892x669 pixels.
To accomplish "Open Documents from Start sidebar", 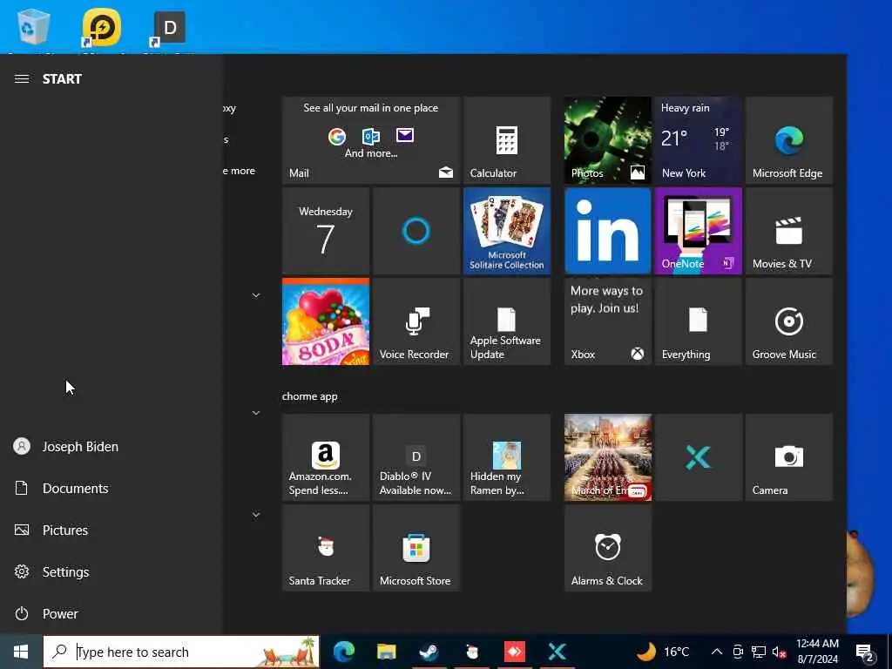I will click(x=111, y=488).
